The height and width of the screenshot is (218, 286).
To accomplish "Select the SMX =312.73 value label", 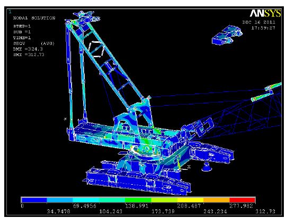I will click(x=29, y=54).
